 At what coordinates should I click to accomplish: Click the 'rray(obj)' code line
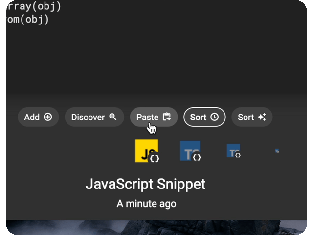34,6
